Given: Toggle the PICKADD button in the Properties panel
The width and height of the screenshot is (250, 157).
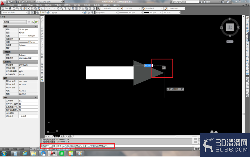Looking at the screenshot, I should [x=29, y=22].
